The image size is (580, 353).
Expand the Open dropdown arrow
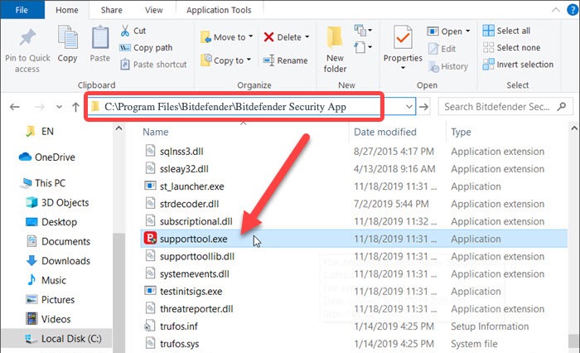[x=467, y=31]
